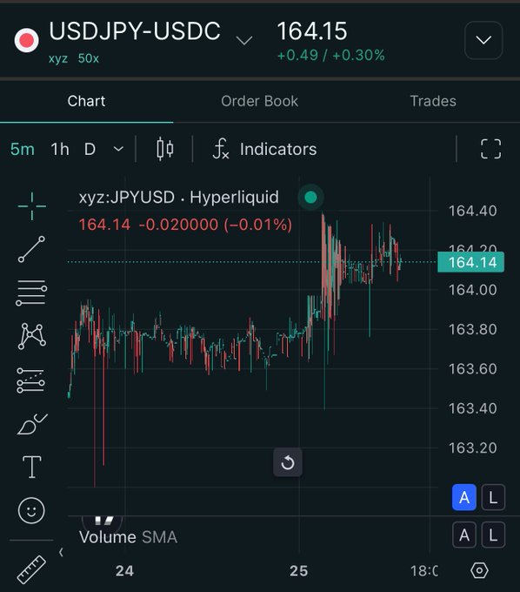Toggle the lower L log-scale button

(493, 535)
